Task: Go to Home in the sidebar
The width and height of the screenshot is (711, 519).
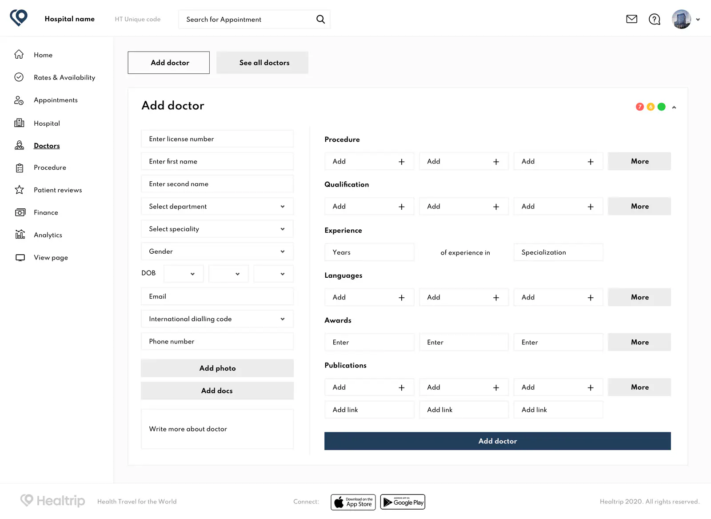Action: (x=43, y=55)
